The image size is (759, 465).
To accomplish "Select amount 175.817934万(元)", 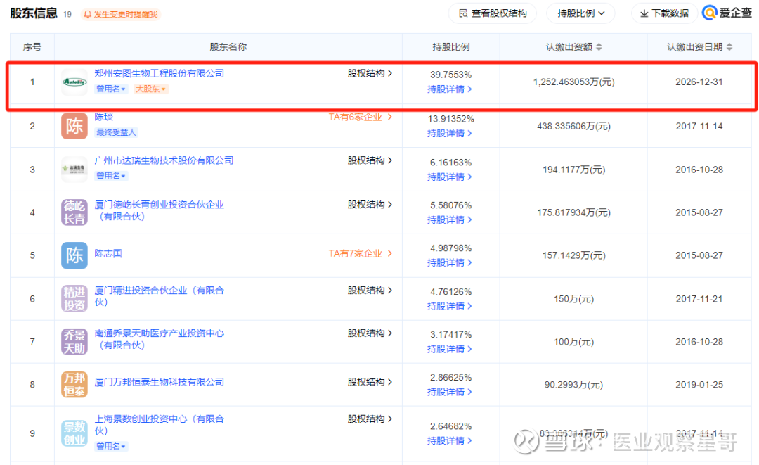I will [573, 212].
